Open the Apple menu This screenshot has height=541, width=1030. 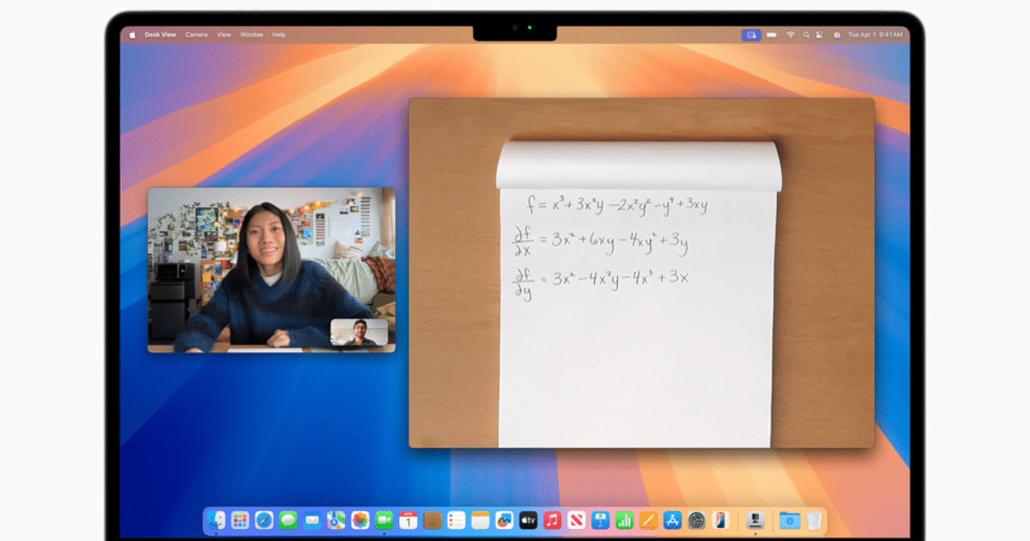point(132,34)
